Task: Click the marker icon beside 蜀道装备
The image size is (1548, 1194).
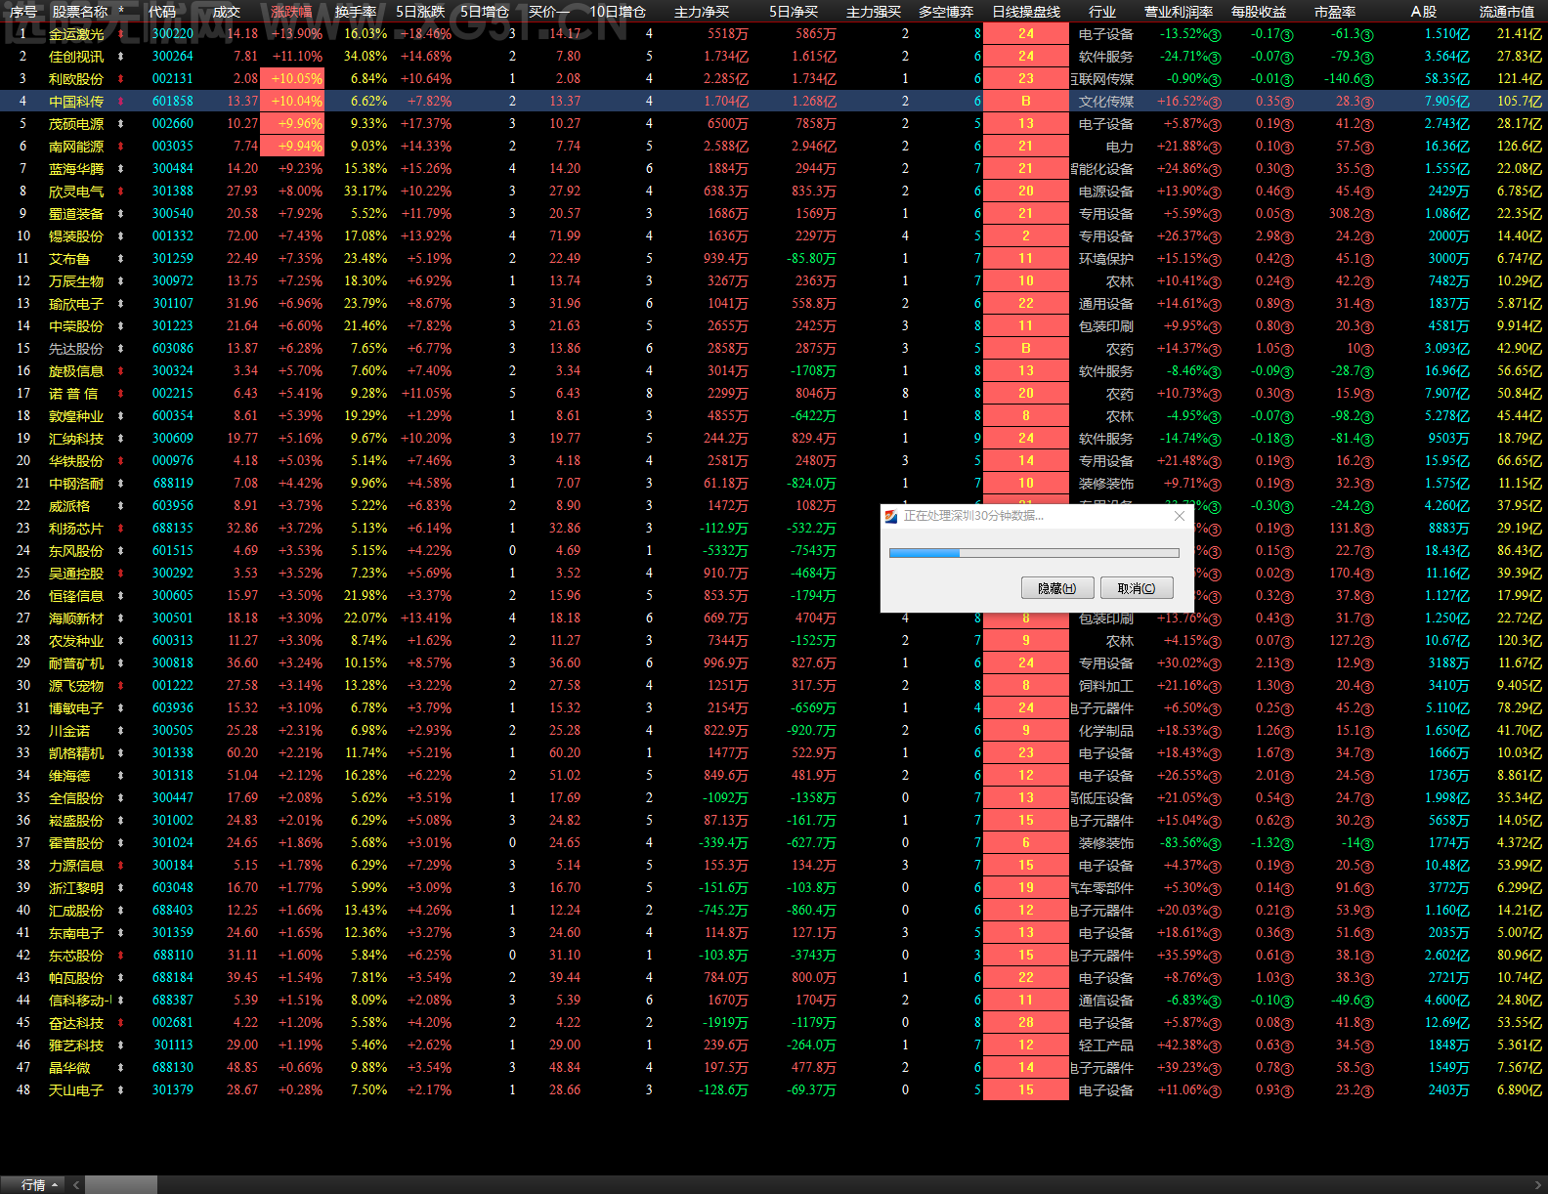Action: point(121,214)
